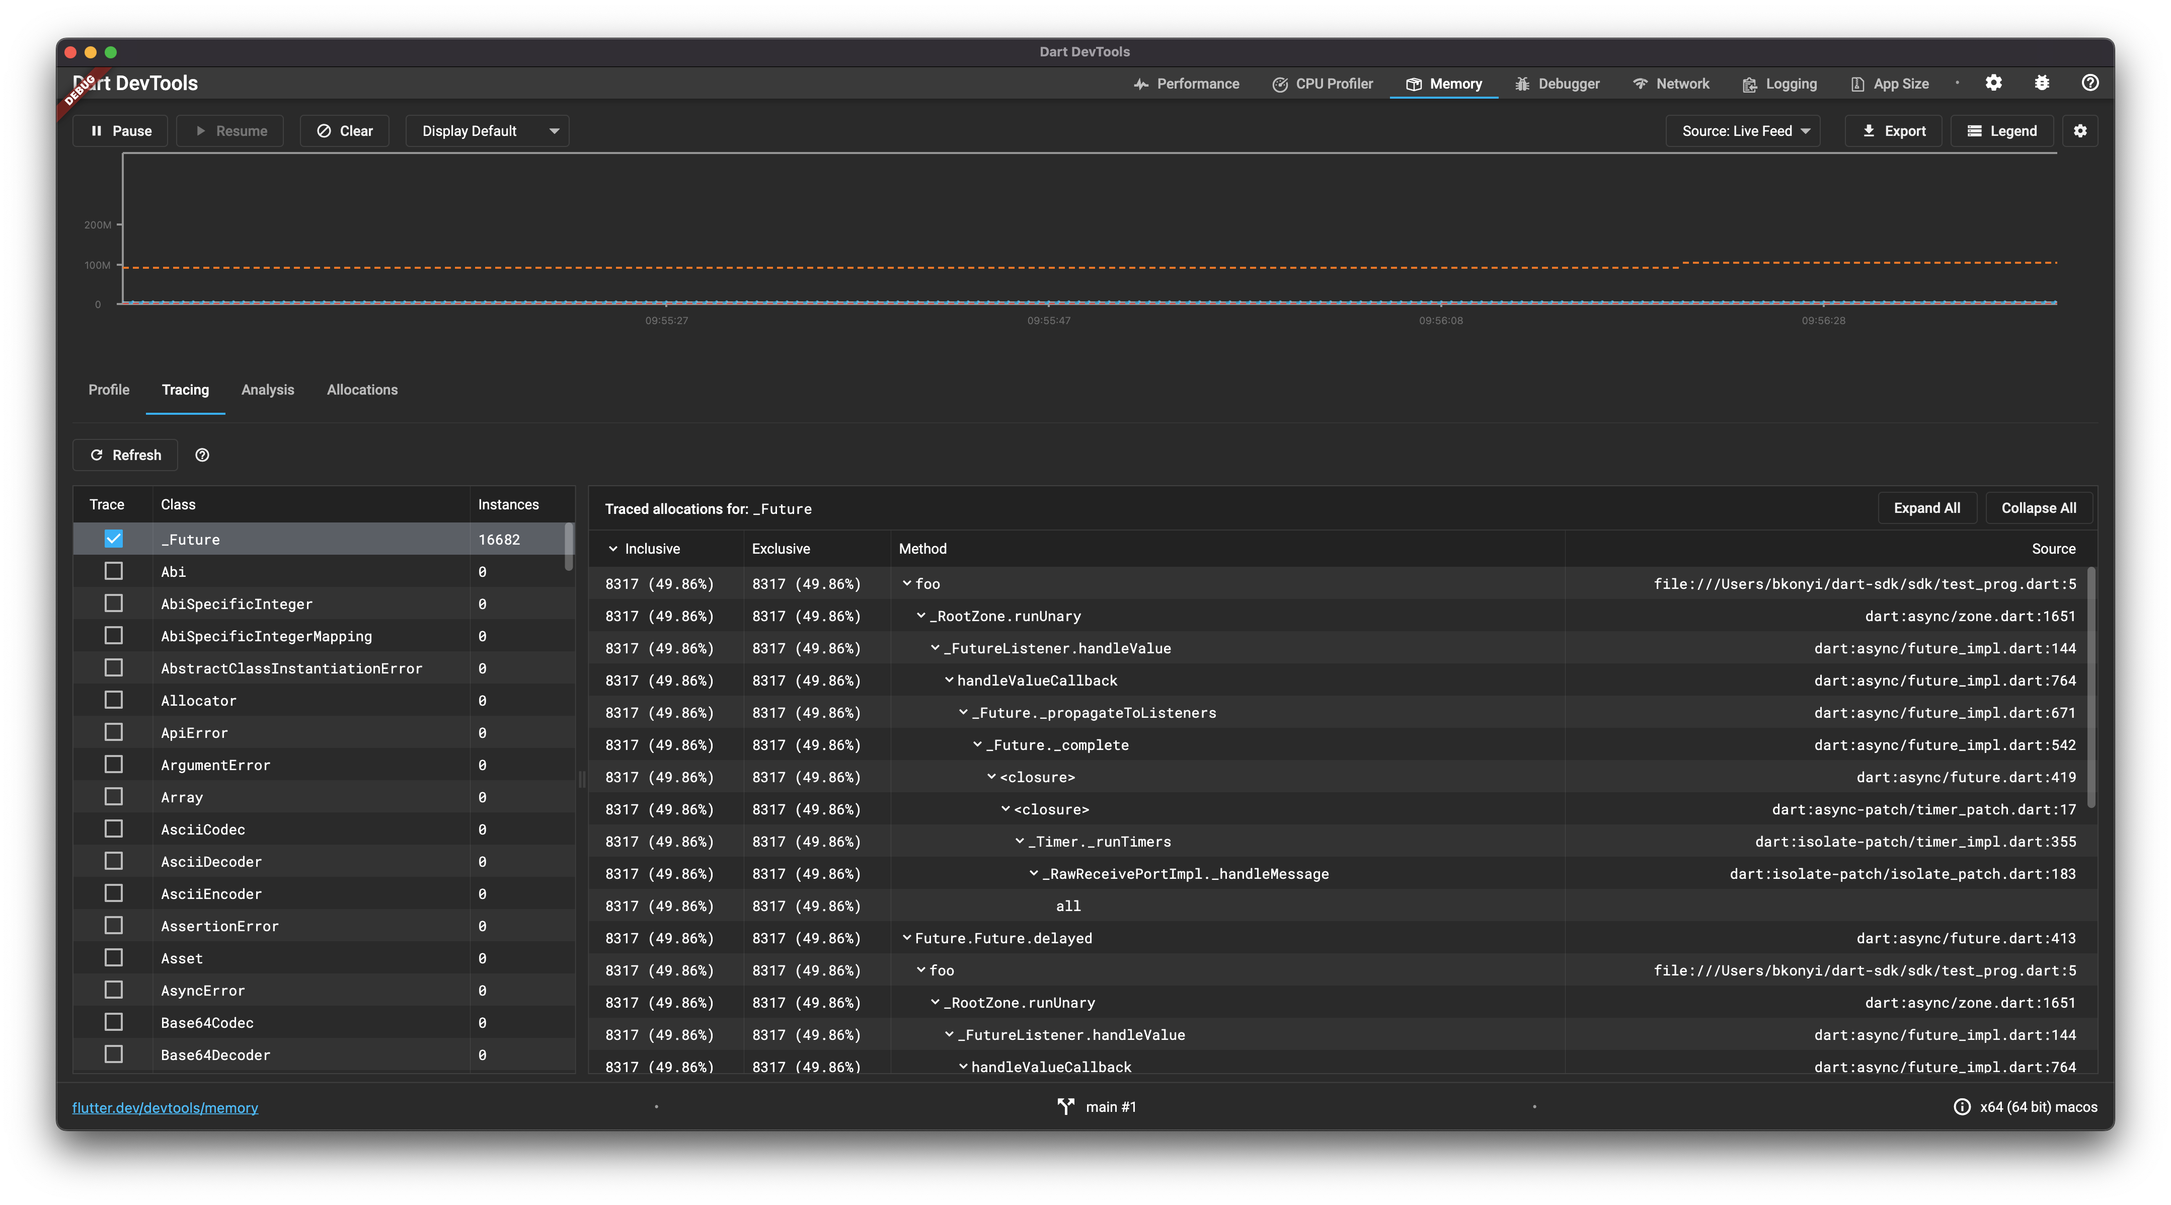Click the Expand All button

point(1926,508)
